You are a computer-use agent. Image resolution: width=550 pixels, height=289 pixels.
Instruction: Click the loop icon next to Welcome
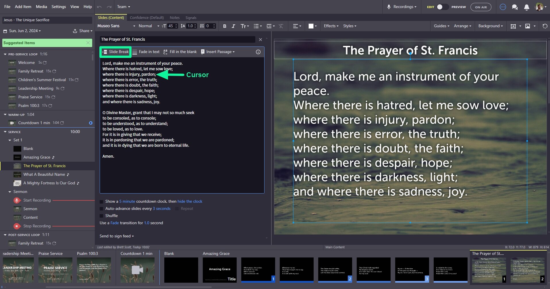tap(45, 63)
